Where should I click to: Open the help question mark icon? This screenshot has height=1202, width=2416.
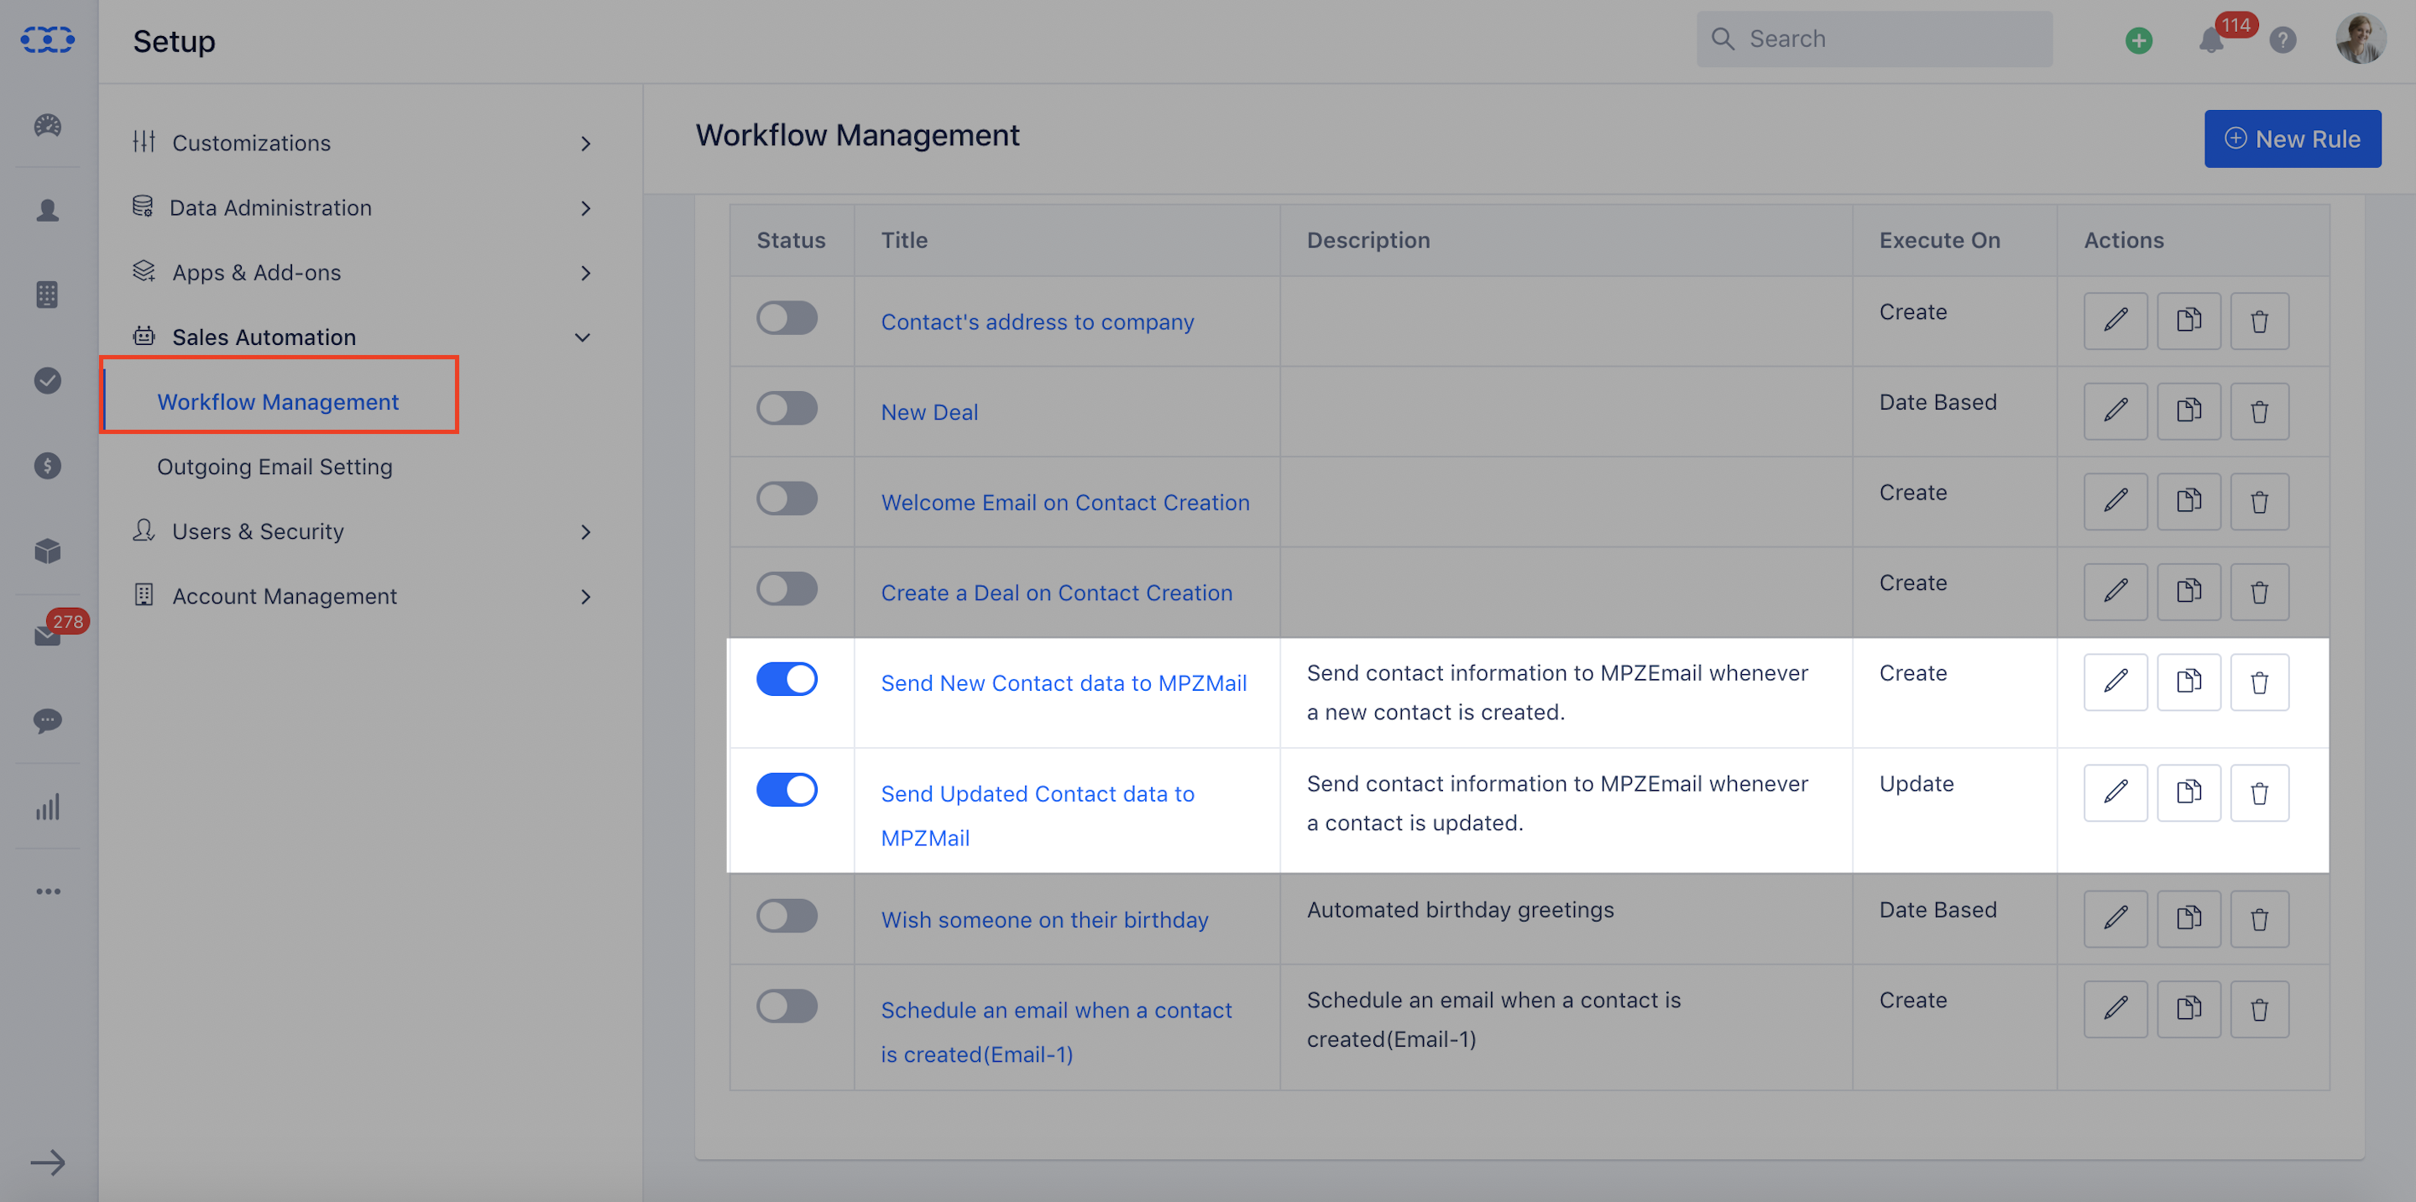(2283, 40)
